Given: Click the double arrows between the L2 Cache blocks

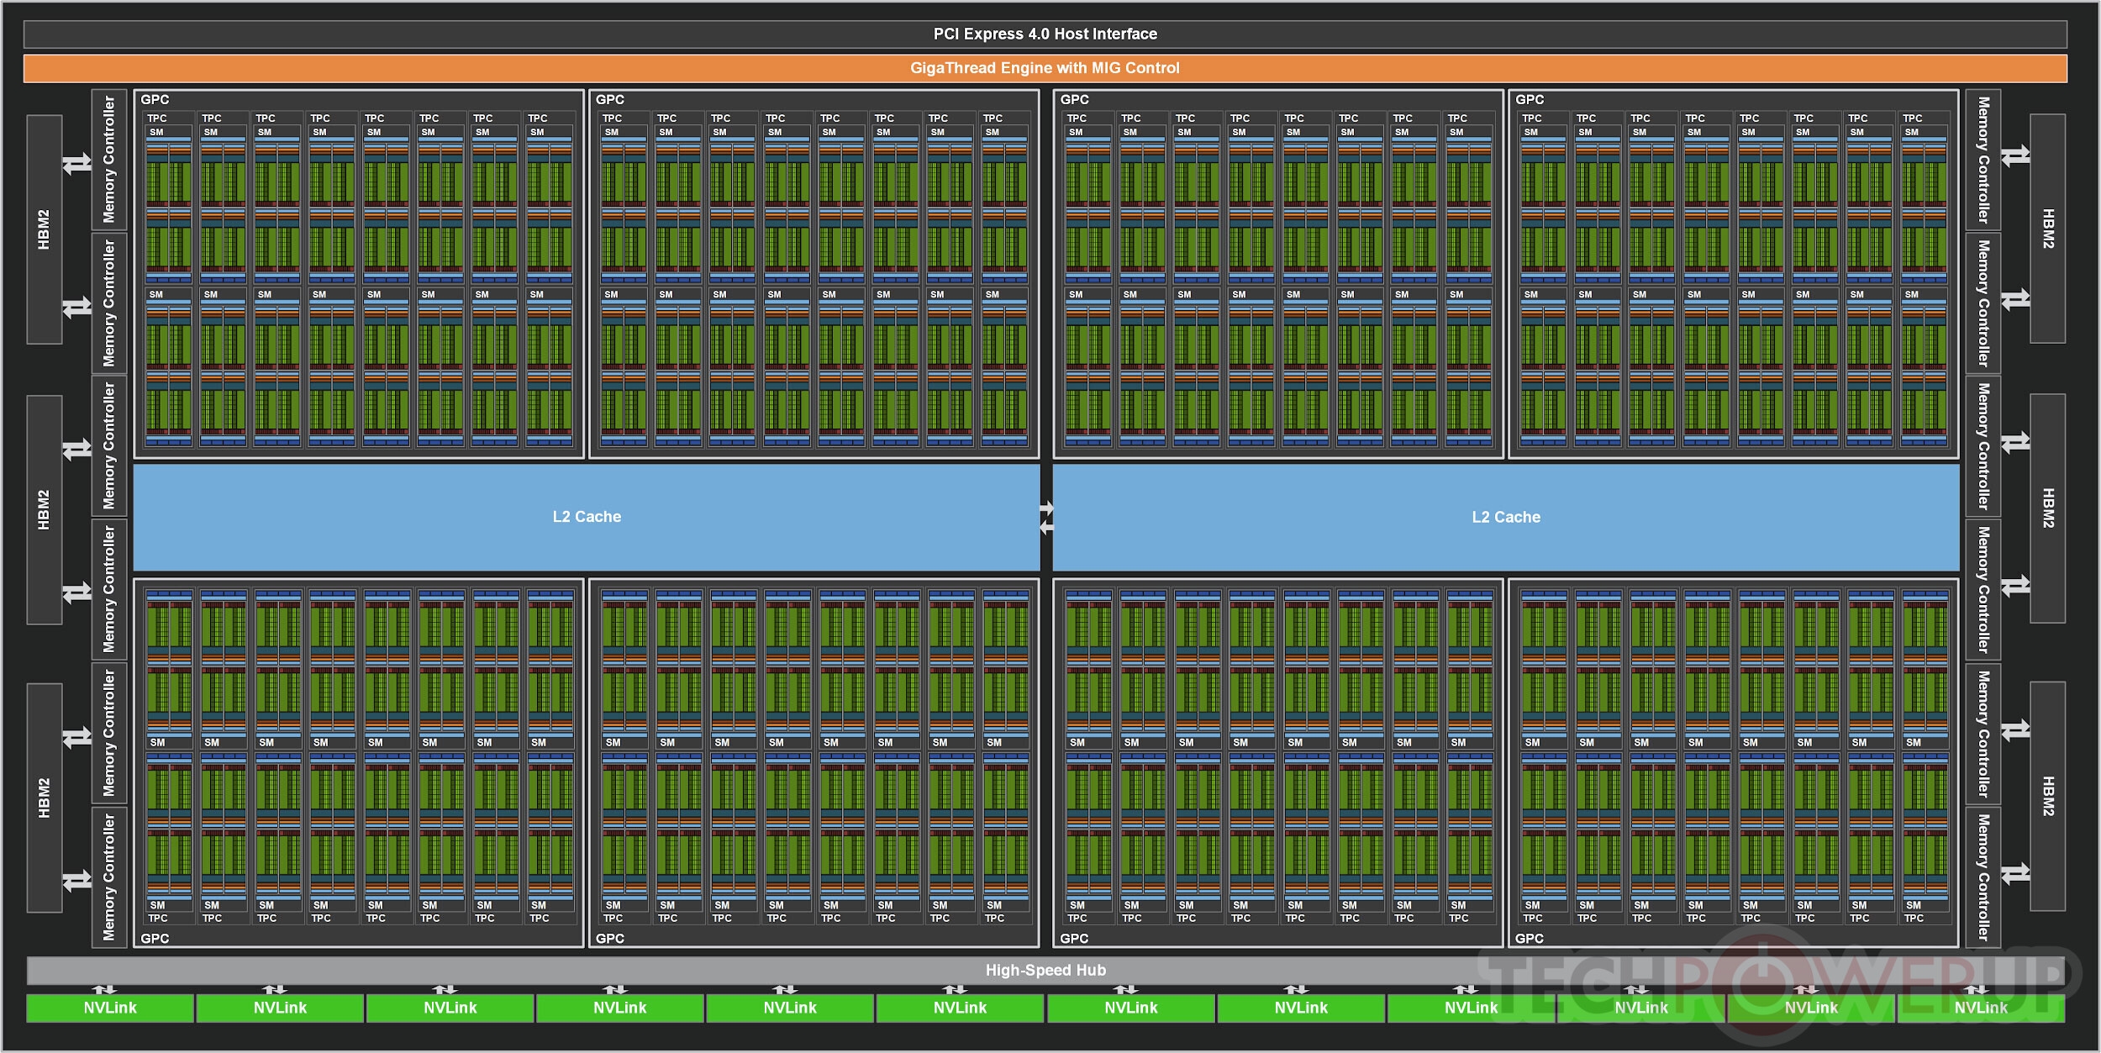Looking at the screenshot, I should pos(1046,518).
